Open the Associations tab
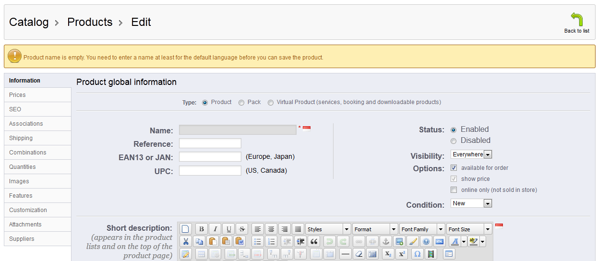 click(37, 124)
